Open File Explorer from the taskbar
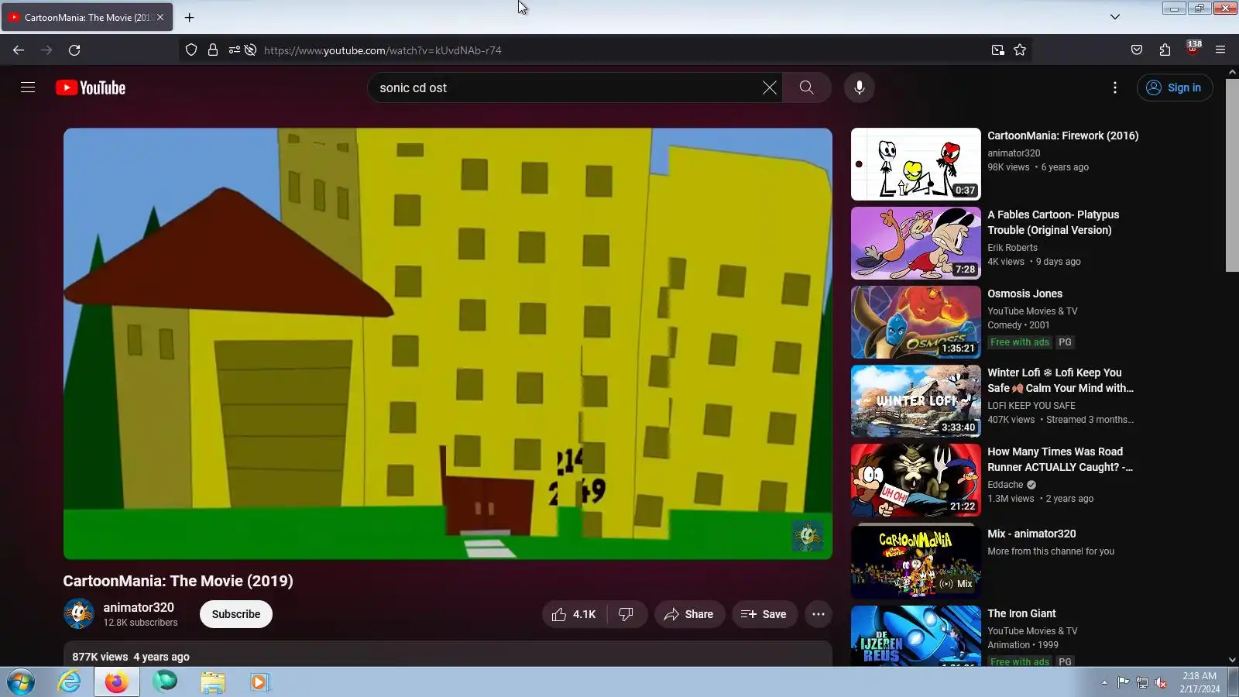Image resolution: width=1239 pixels, height=697 pixels. click(212, 682)
